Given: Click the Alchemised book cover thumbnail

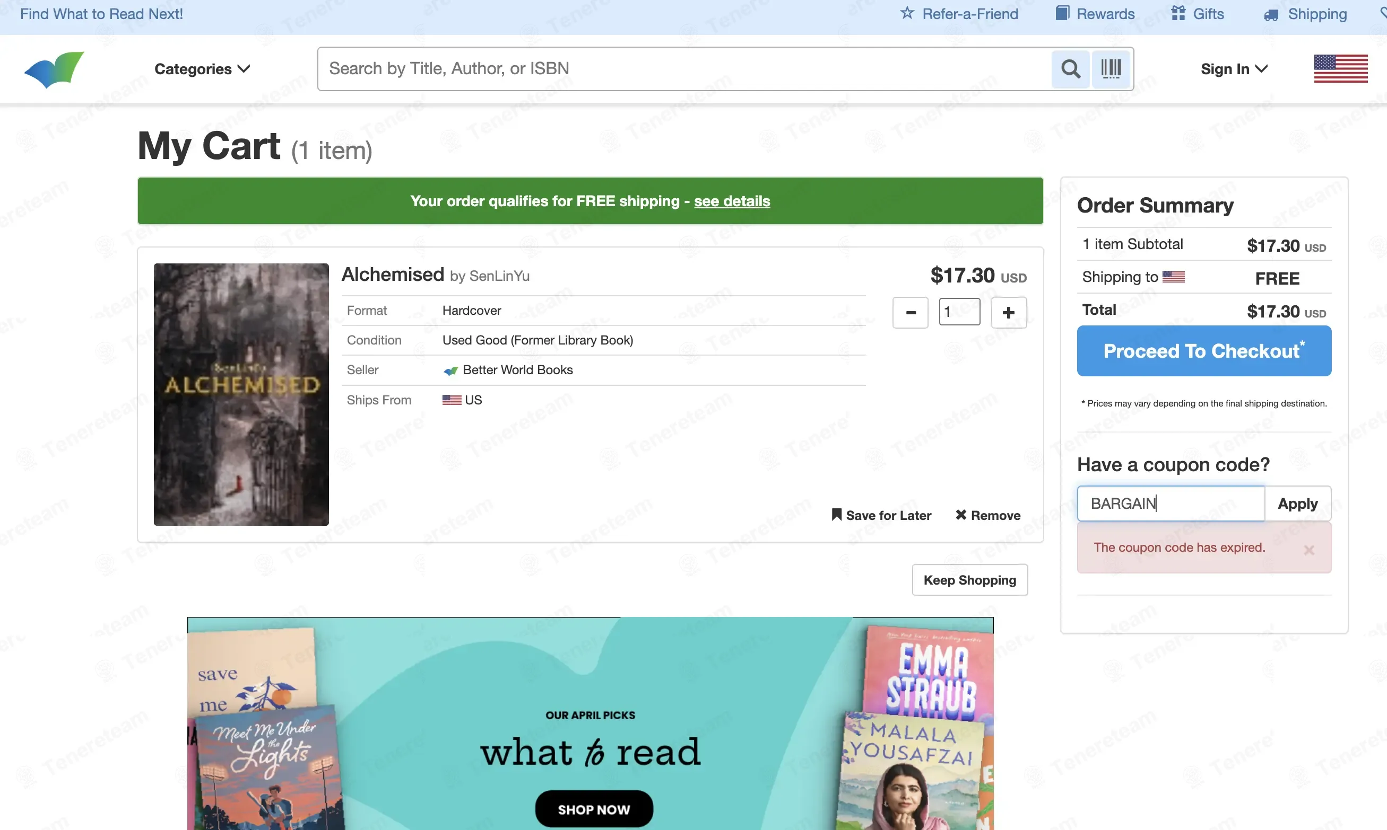Looking at the screenshot, I should point(241,394).
